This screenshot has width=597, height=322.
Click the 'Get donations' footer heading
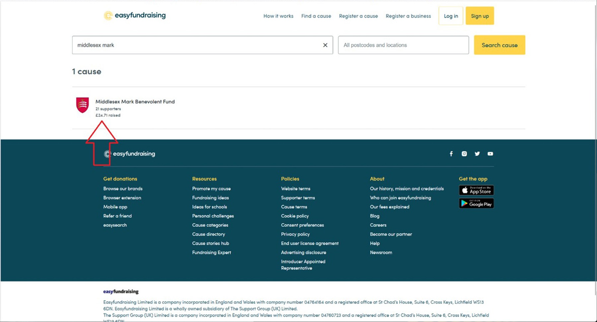coord(120,179)
